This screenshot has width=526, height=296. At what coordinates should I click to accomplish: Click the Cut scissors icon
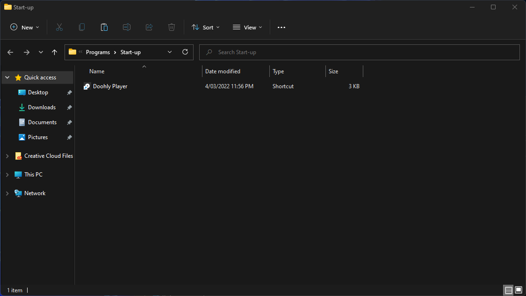pos(59,28)
